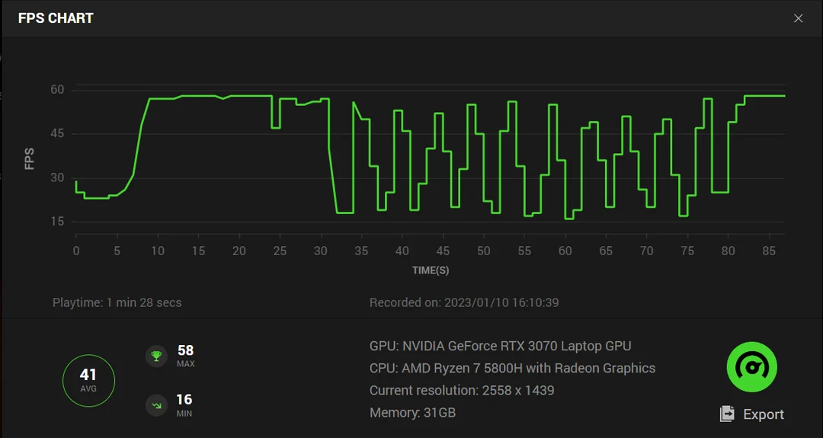Click the 60 FPS gridline label
This screenshot has height=438, width=823.
pos(57,90)
